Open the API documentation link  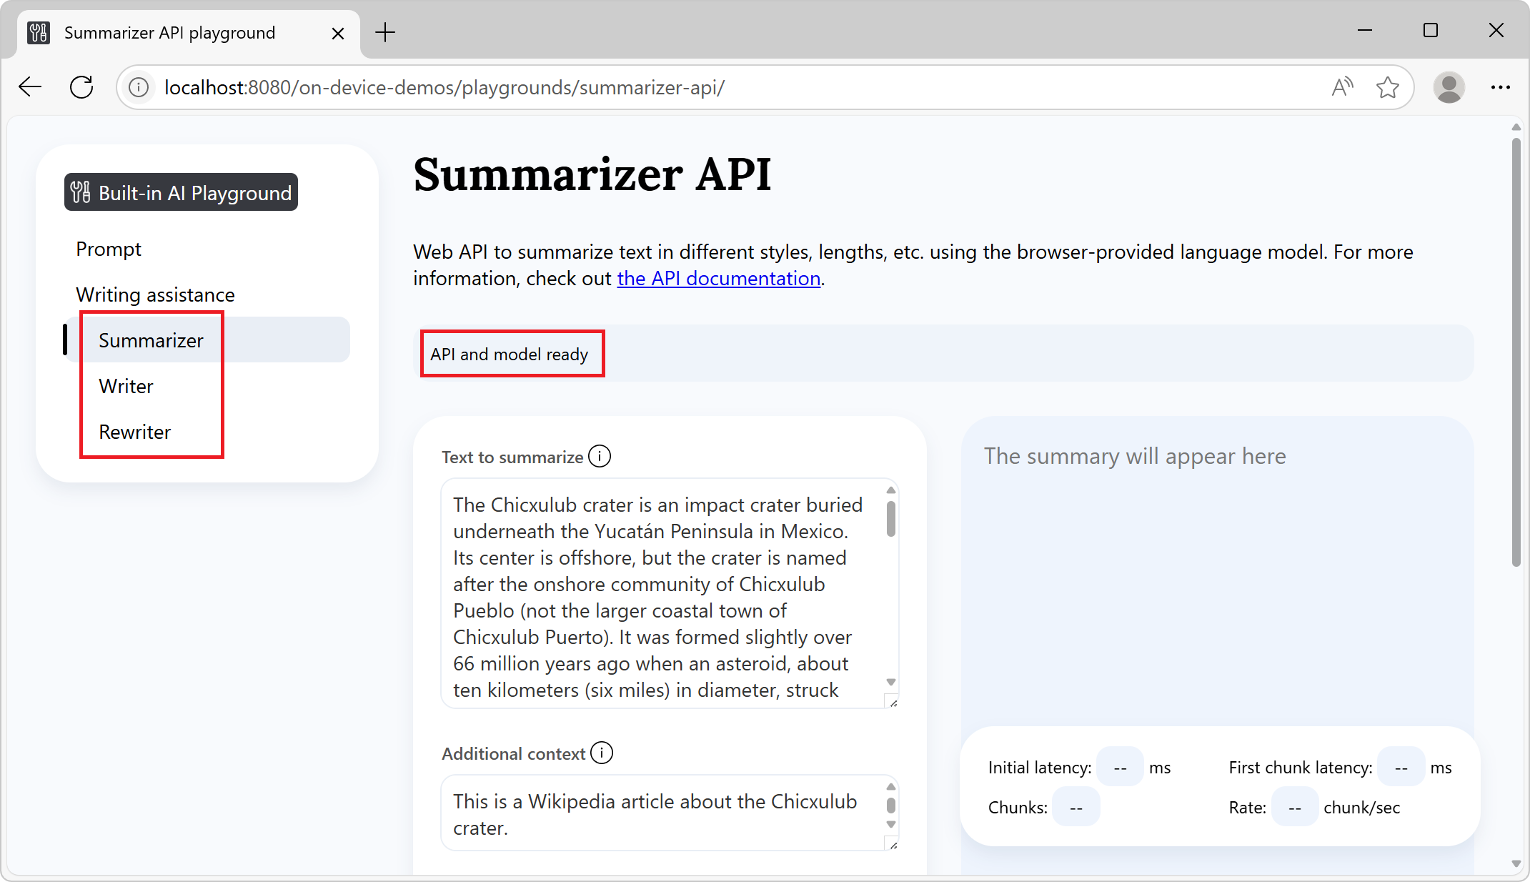click(x=718, y=278)
